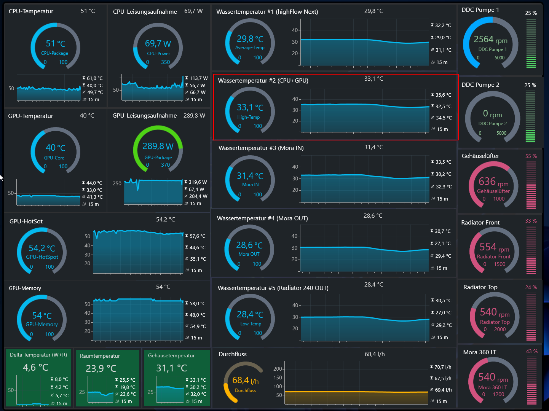Screen dimensions: 549x411
Task: Click the Radiator Front pink level bar
Action: pos(531,250)
